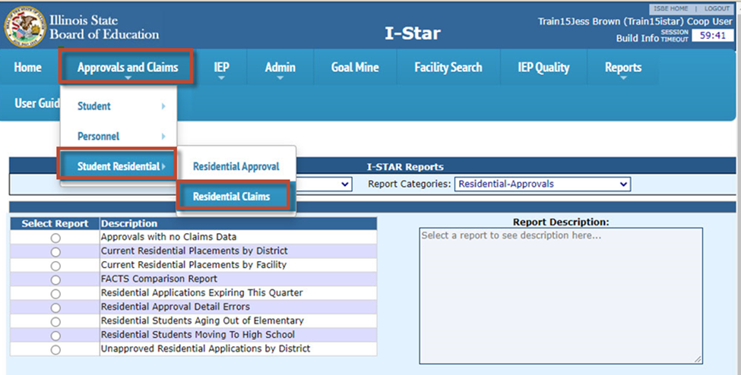Open Facility Search

448,68
